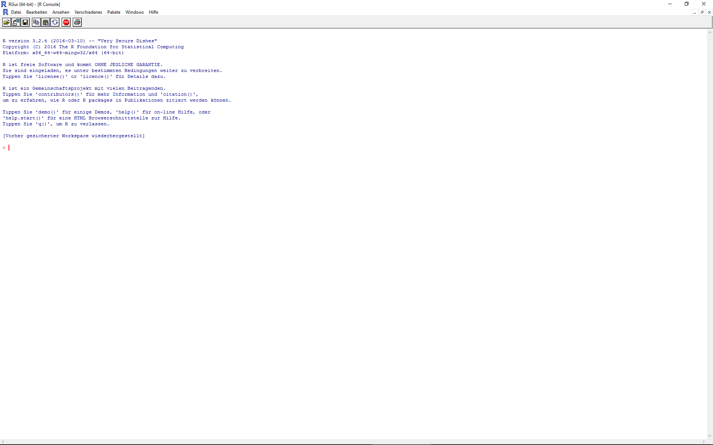Click the Copy and Paste circular arrows icon

click(x=55, y=22)
